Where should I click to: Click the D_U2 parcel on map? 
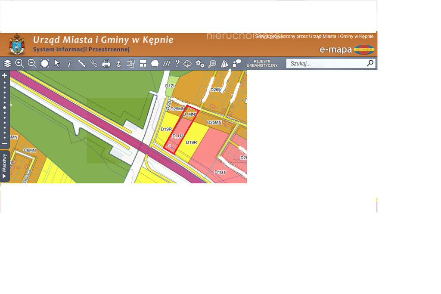[178, 136]
